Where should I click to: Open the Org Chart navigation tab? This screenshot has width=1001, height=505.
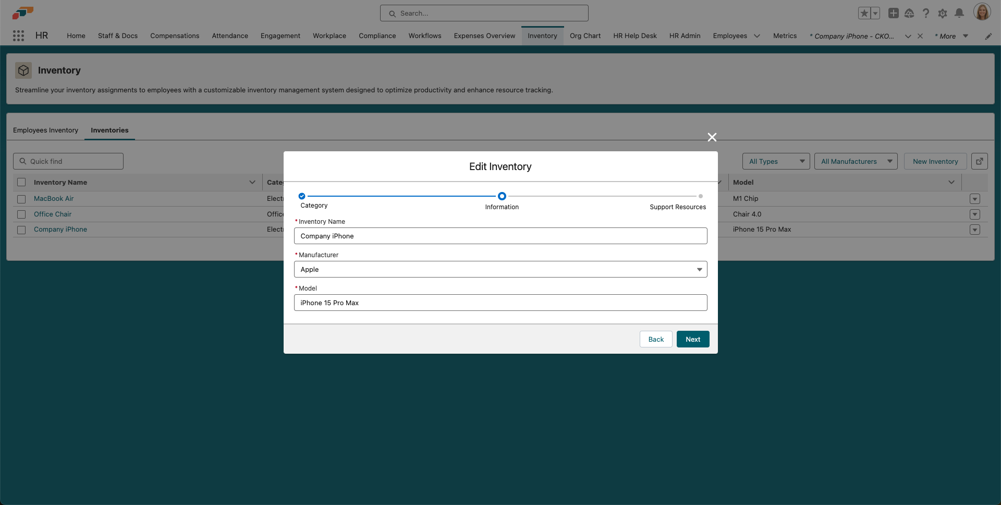click(585, 35)
